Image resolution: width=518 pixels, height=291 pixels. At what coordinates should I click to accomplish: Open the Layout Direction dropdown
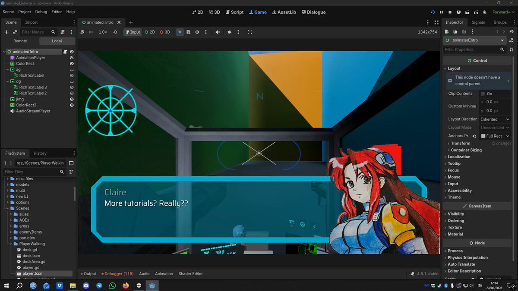coord(495,119)
